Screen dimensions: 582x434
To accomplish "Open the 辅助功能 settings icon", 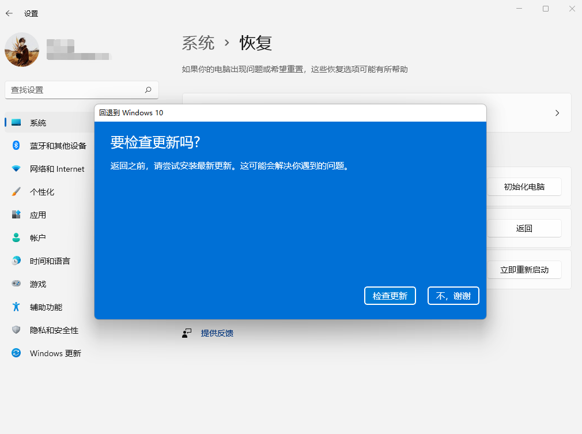I will point(16,307).
